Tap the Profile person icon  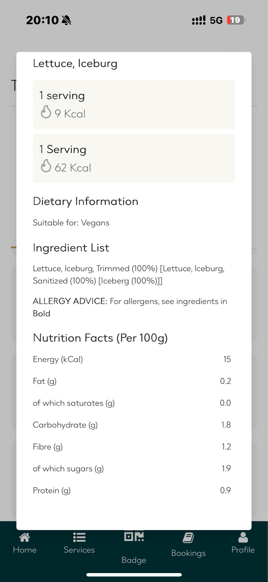pos(243,537)
